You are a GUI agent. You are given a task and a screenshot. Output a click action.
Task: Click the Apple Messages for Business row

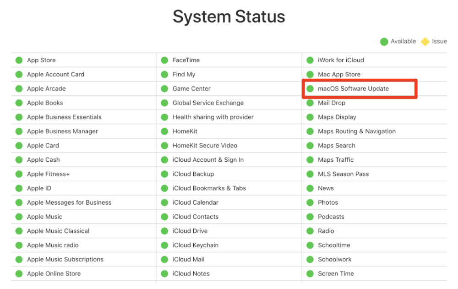[69, 202]
